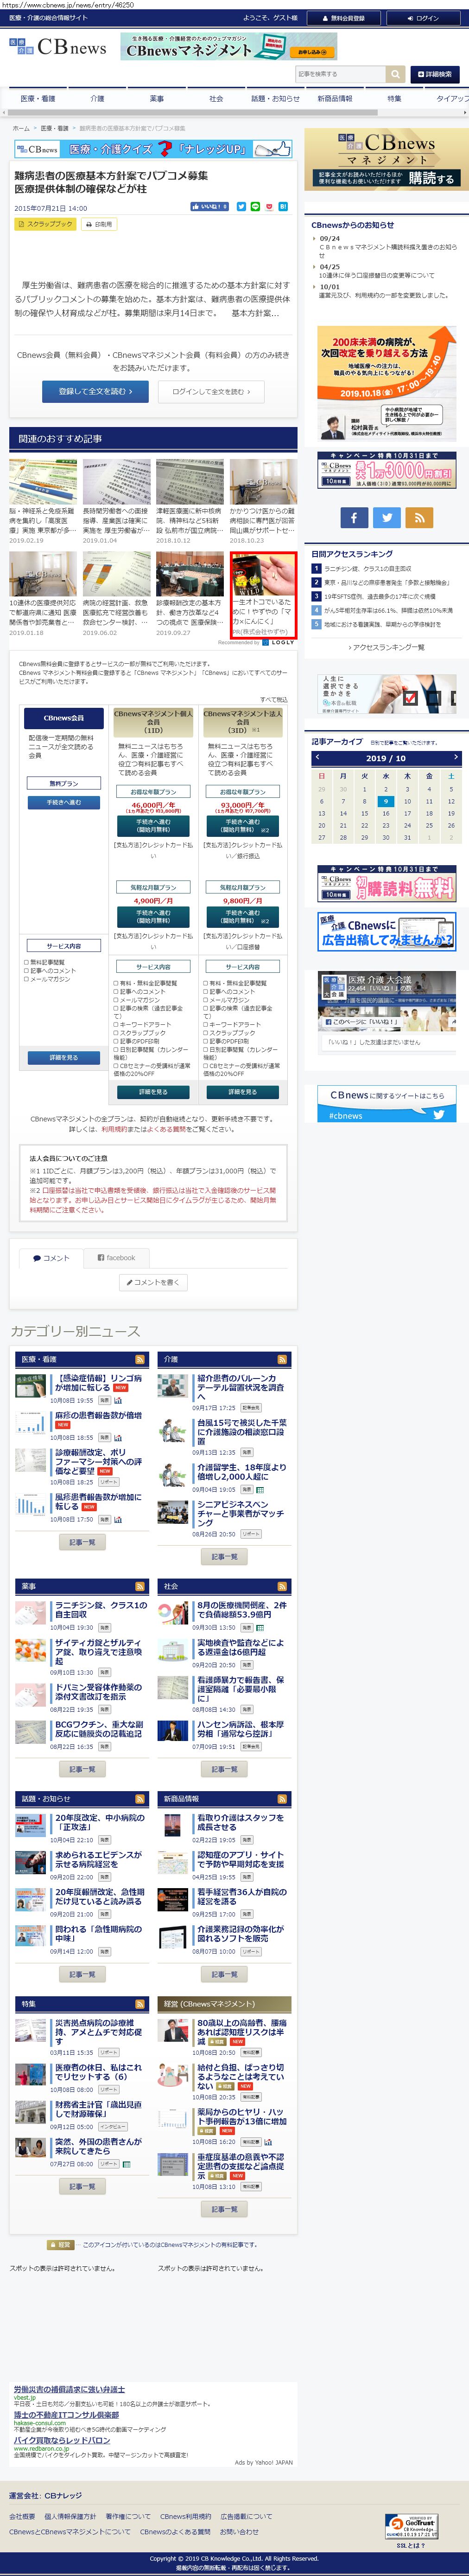Open RSS feed icon for 話題・お知らせ category
469x2576 pixels.
click(x=139, y=1799)
